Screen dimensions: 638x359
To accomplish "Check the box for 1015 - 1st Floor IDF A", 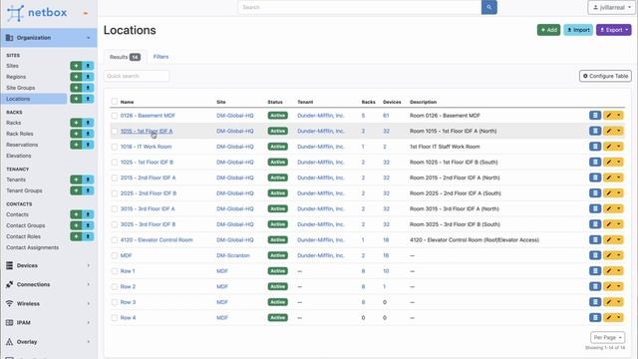I will (115, 131).
